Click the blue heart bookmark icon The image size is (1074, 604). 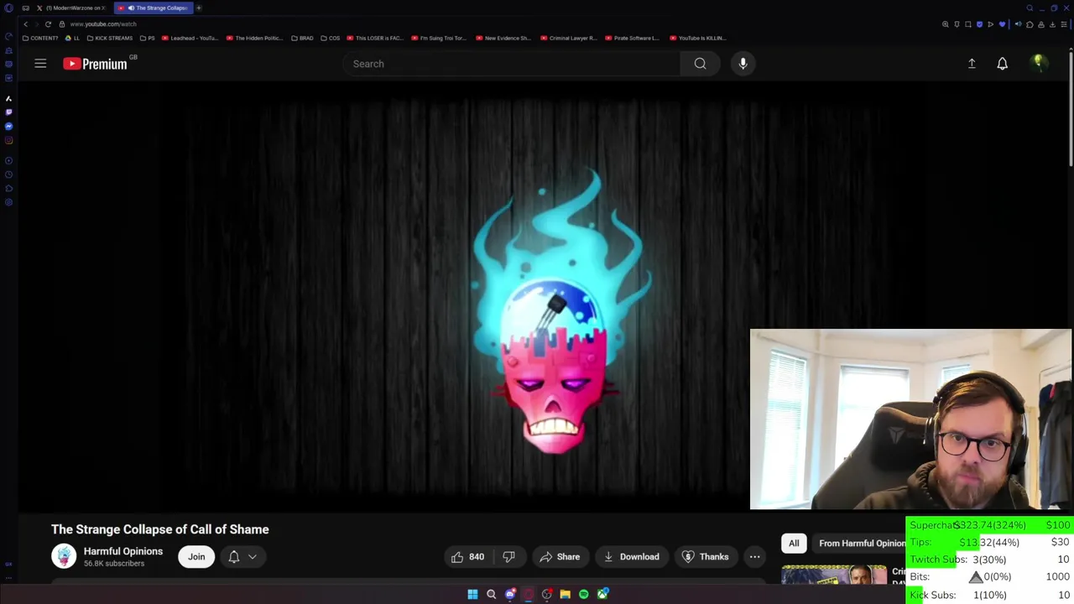[x=1002, y=24]
